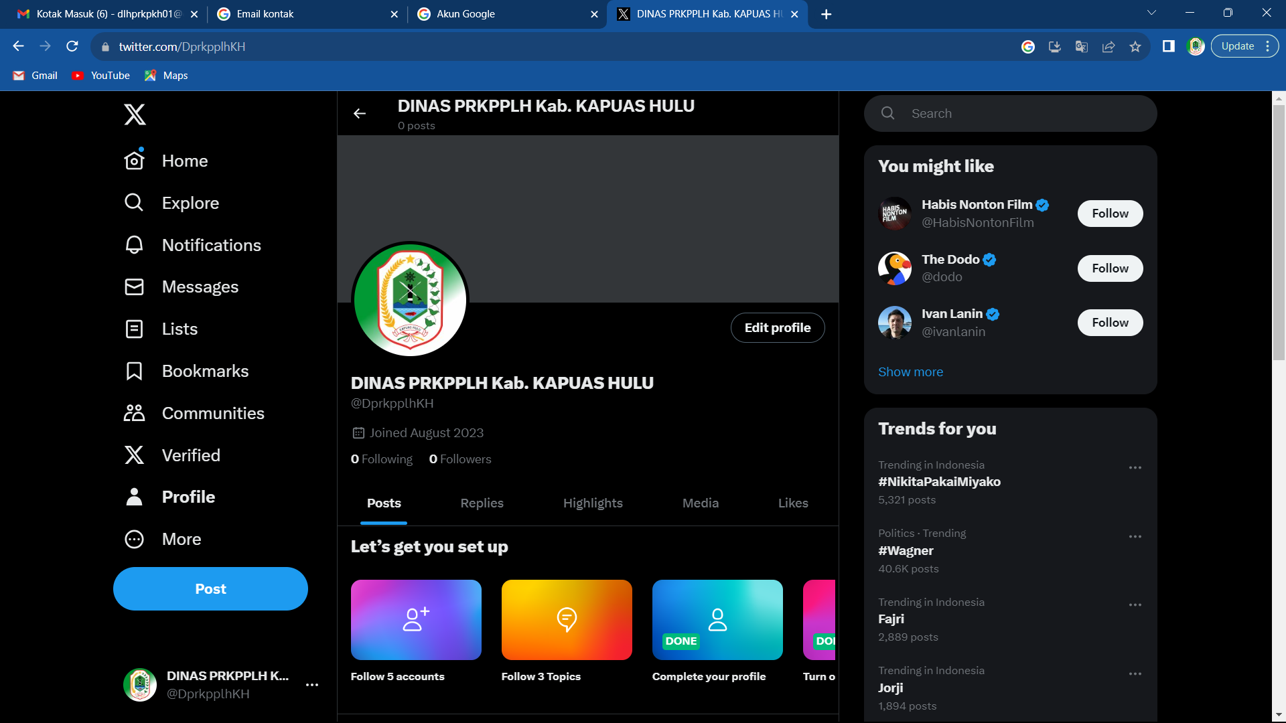Open Home in the sidebar
1286x723 pixels.
[166, 161]
